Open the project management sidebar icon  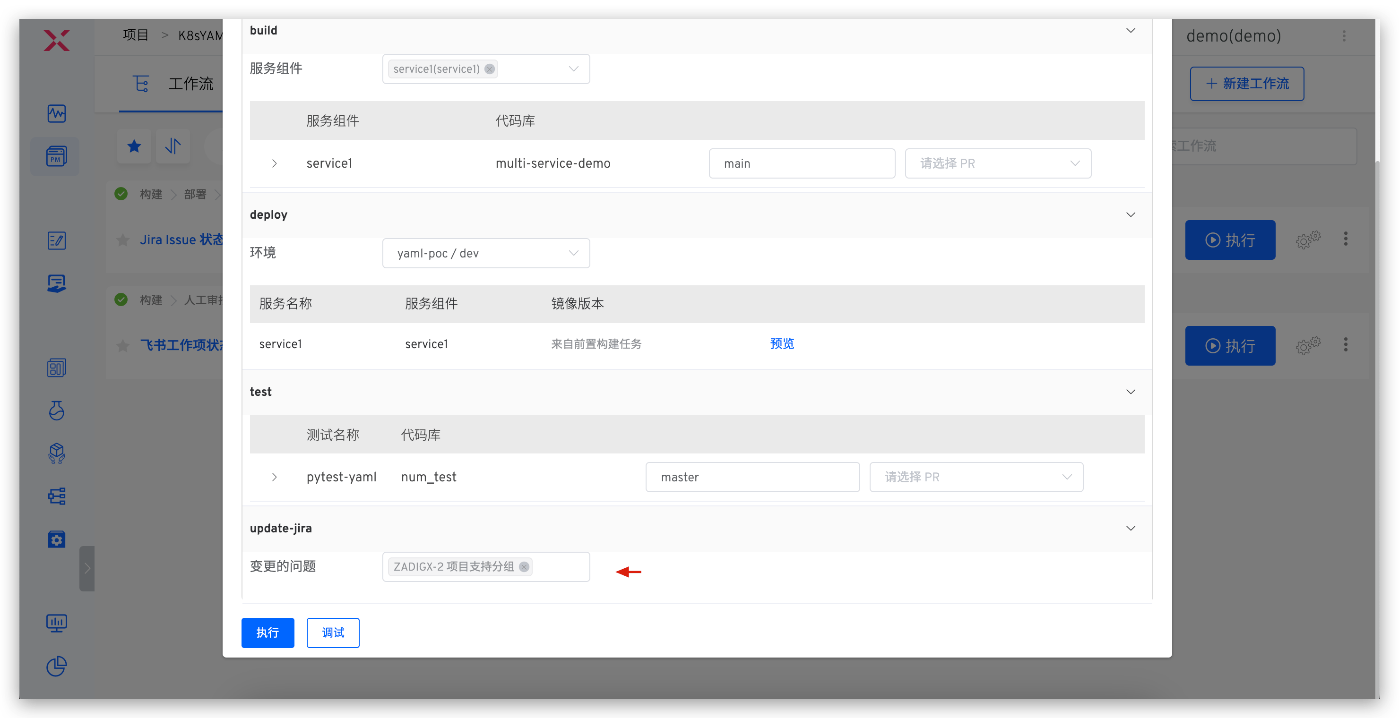pyautogui.click(x=56, y=156)
